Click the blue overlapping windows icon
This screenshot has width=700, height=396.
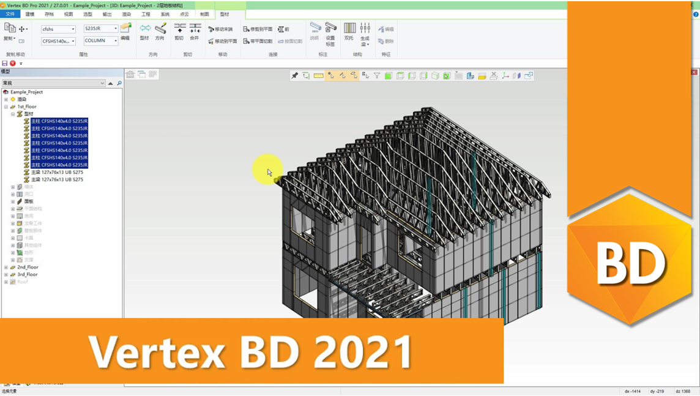coord(529,76)
